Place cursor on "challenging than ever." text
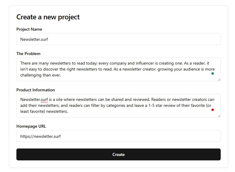Screen dimensions: 235x172 tap(41, 75)
